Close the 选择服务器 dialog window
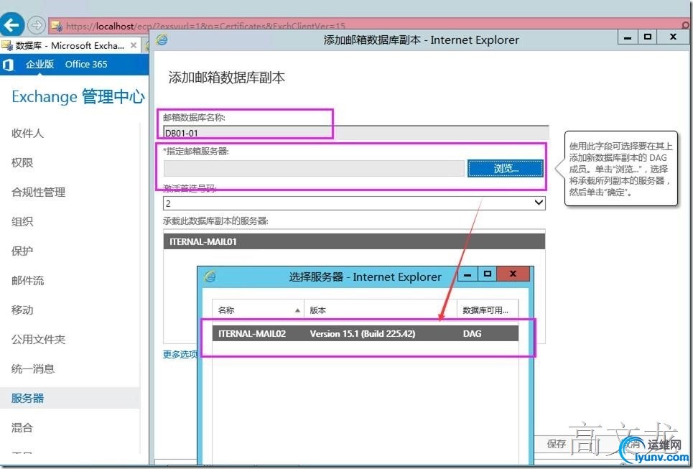 point(513,274)
